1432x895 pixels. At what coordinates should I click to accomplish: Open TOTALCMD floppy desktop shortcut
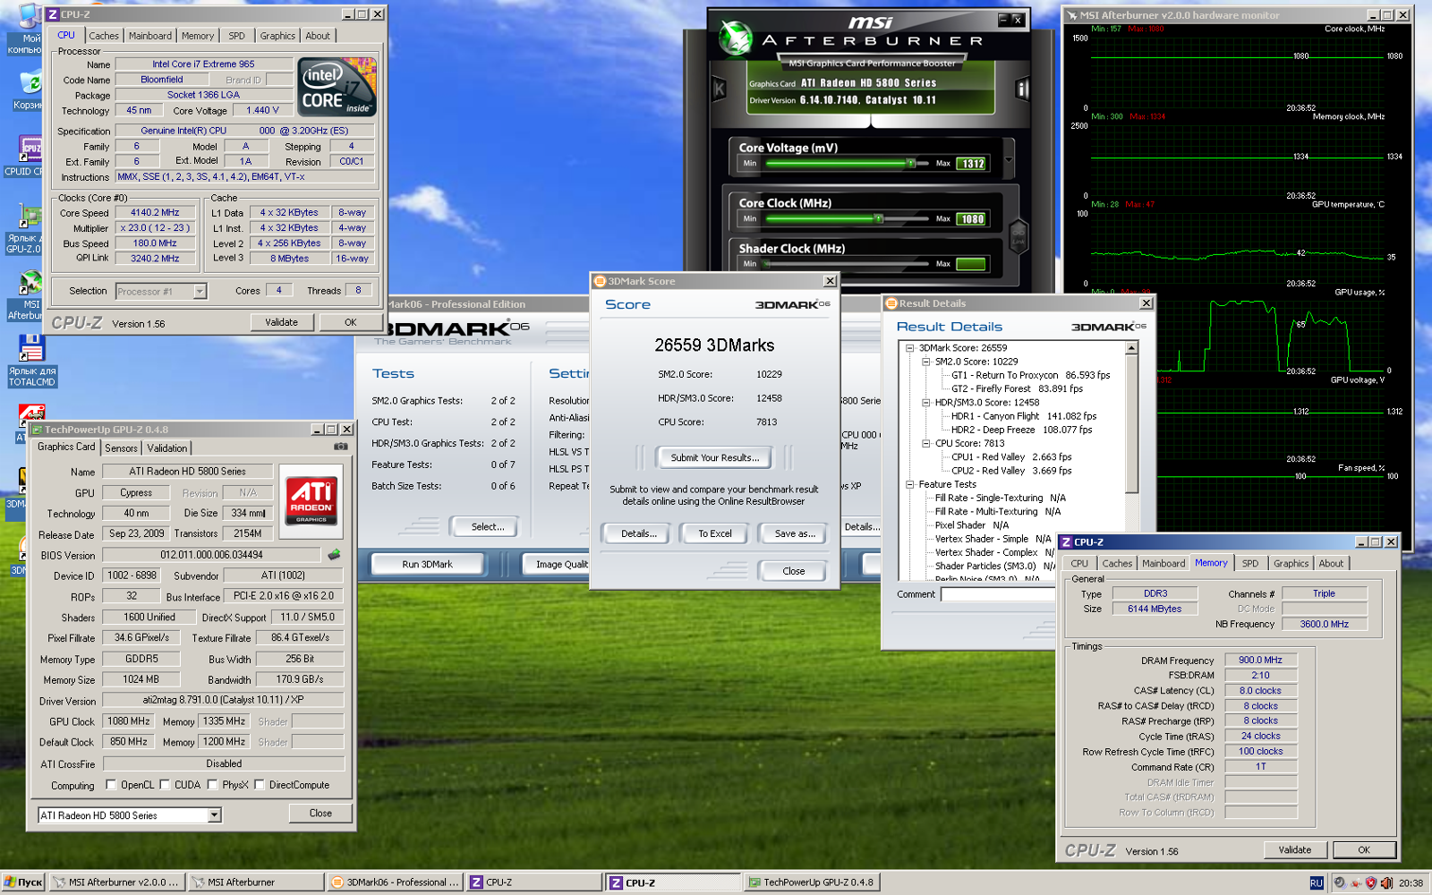point(31,349)
